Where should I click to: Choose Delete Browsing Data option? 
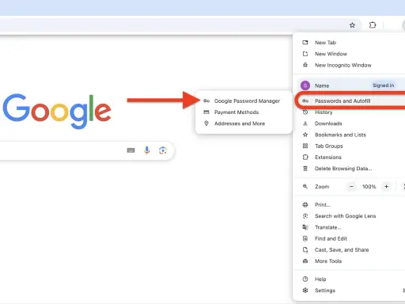tap(349, 169)
